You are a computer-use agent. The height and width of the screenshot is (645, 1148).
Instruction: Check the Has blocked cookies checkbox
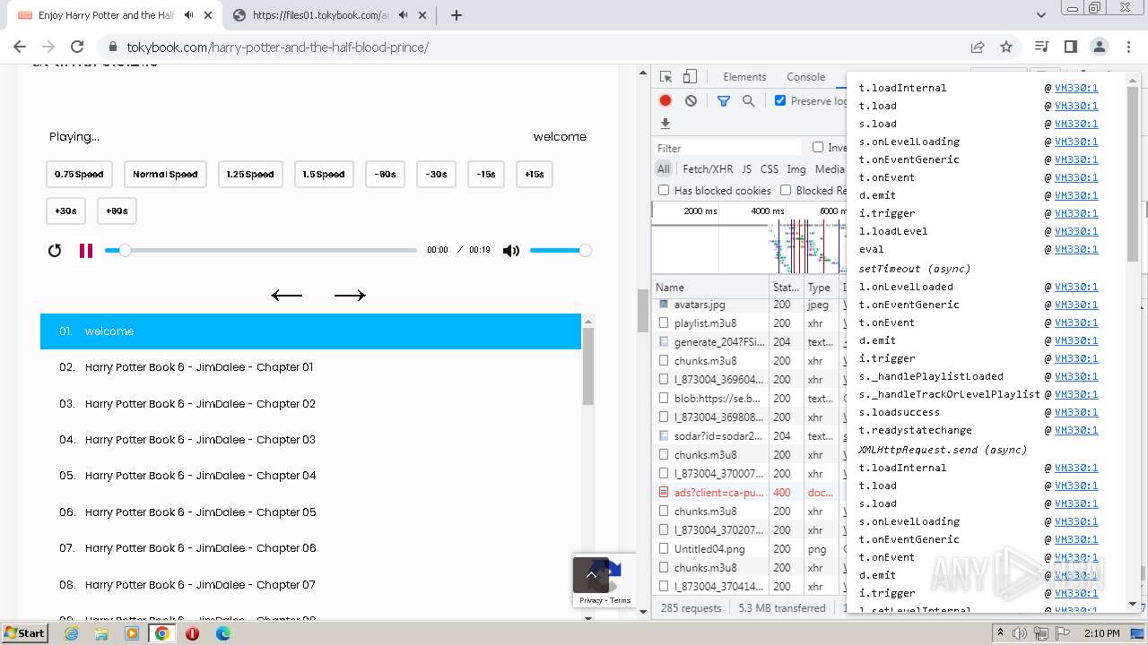(x=664, y=190)
